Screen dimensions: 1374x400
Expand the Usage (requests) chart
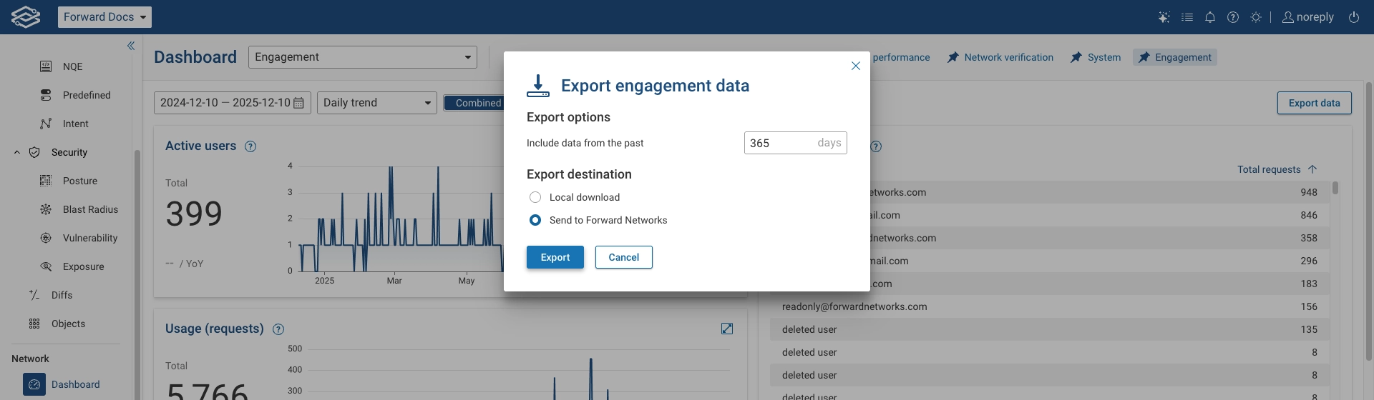[x=727, y=329]
